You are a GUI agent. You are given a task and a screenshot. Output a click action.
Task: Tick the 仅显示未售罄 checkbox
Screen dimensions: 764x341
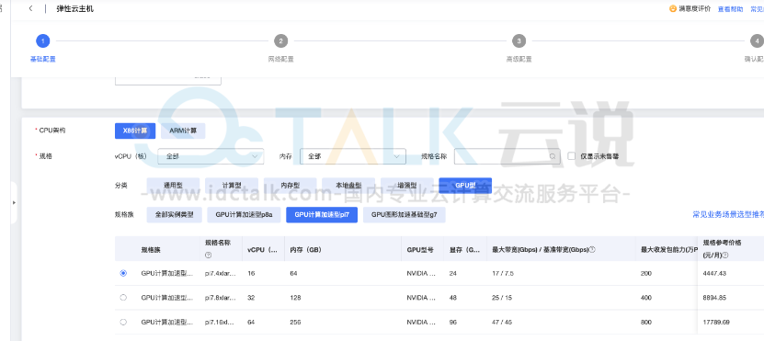[x=572, y=156]
